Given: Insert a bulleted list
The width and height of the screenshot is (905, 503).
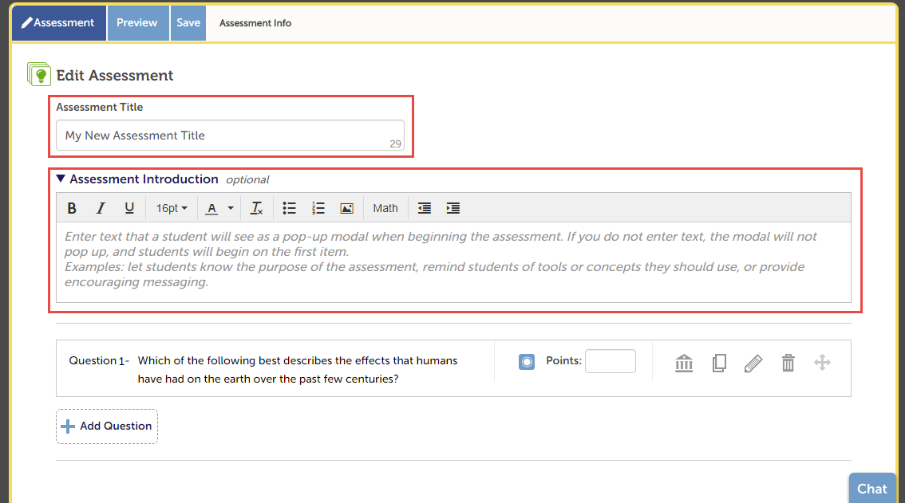Looking at the screenshot, I should (x=289, y=208).
